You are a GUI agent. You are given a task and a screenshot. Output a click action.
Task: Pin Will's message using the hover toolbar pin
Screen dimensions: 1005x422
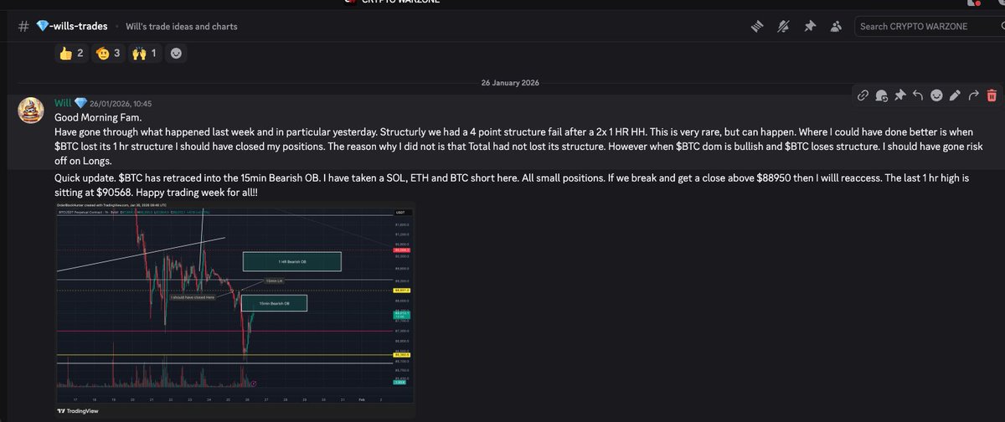point(899,95)
